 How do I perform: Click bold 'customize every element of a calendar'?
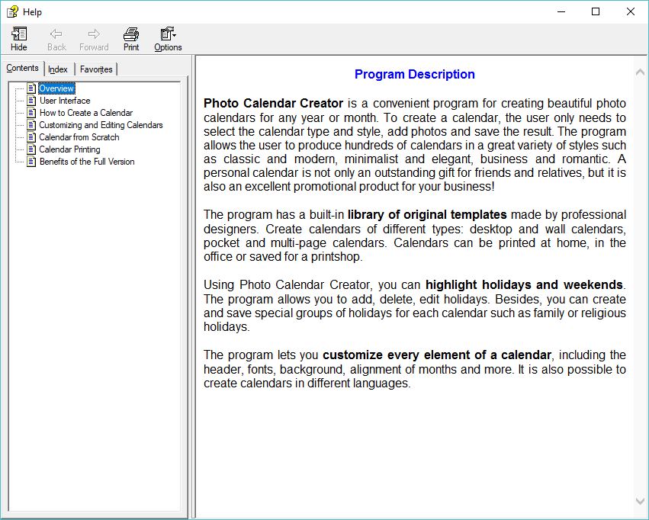click(x=437, y=355)
